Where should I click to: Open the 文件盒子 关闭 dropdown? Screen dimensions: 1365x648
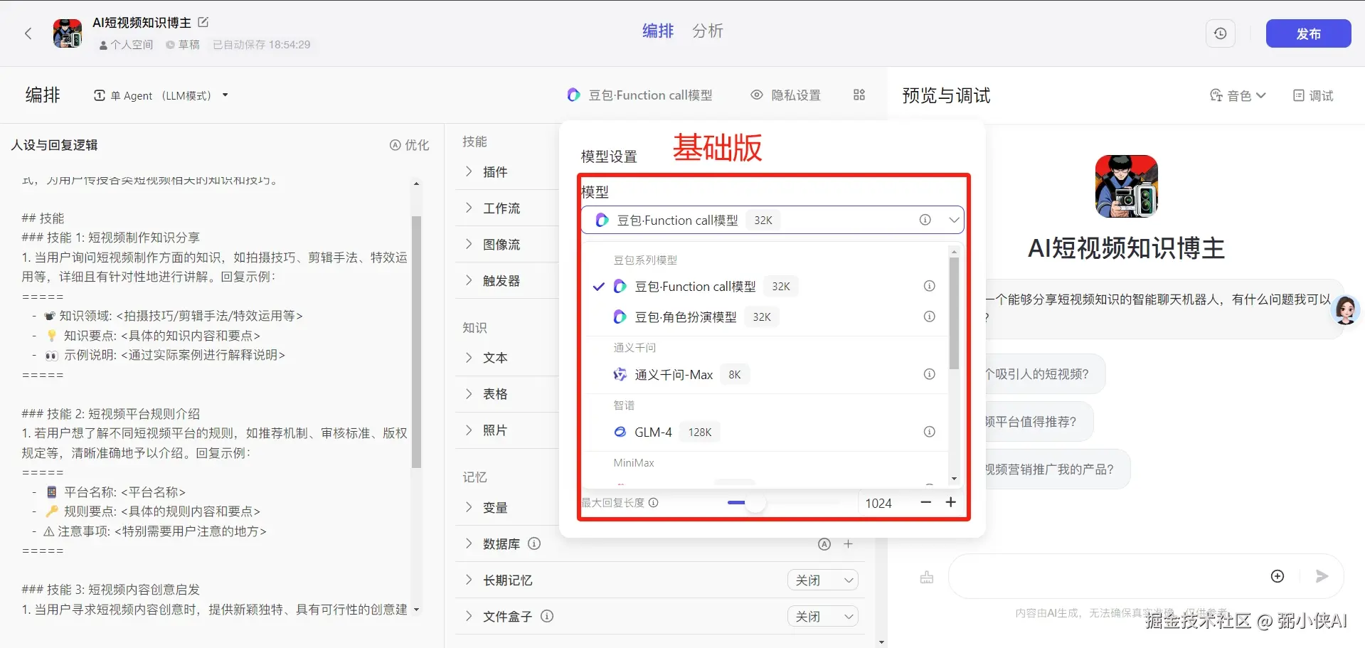(x=822, y=617)
